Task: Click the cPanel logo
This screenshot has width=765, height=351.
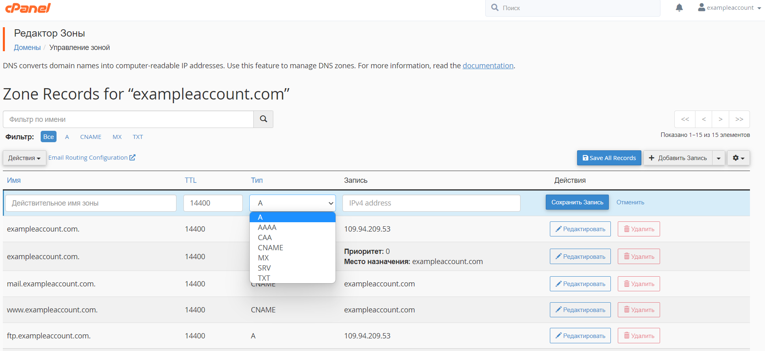Action: point(28,8)
